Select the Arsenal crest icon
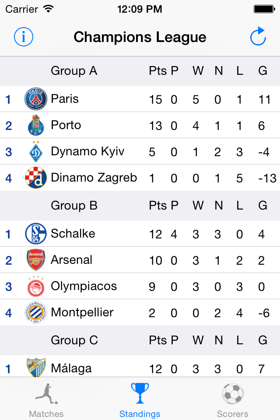This screenshot has width=280, height=420. pos(35,260)
